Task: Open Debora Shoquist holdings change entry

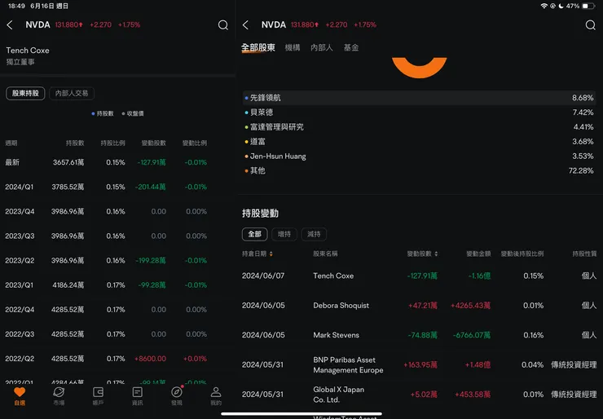Action: coord(419,306)
